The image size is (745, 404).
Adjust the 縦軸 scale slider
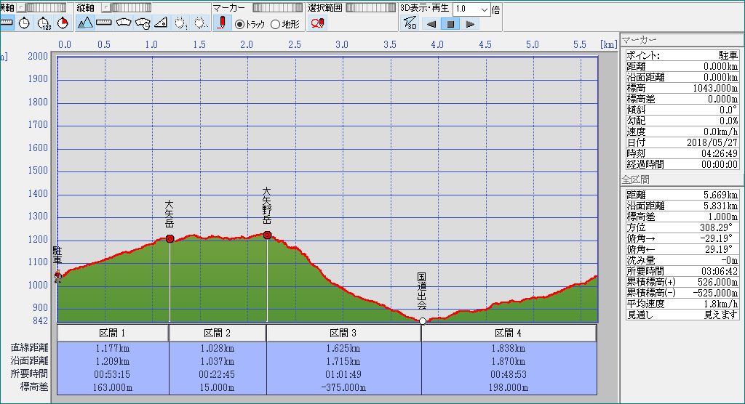[131, 7]
